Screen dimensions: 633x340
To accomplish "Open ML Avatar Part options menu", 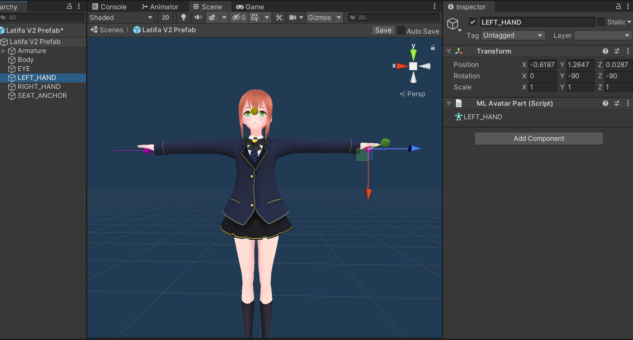I will click(x=628, y=103).
